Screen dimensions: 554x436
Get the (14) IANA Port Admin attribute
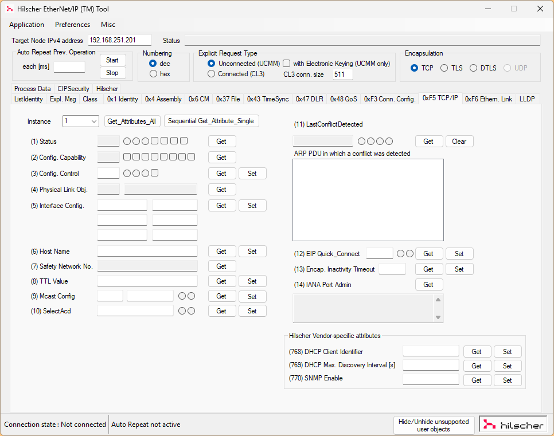(428, 285)
